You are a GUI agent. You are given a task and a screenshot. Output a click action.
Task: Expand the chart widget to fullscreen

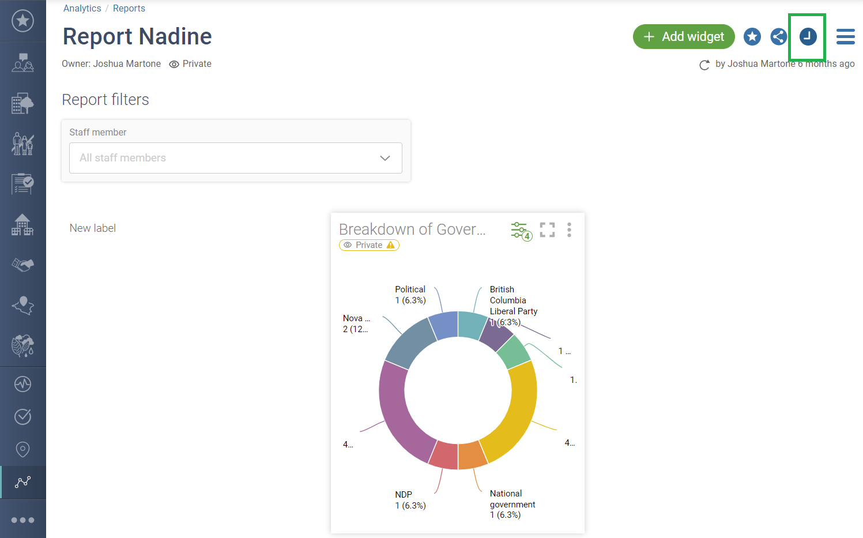coord(547,230)
